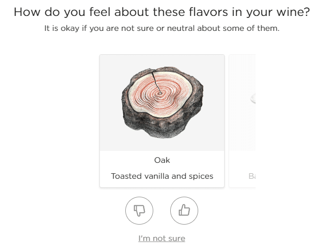Open the partially visible next flavor card

(x=242, y=121)
